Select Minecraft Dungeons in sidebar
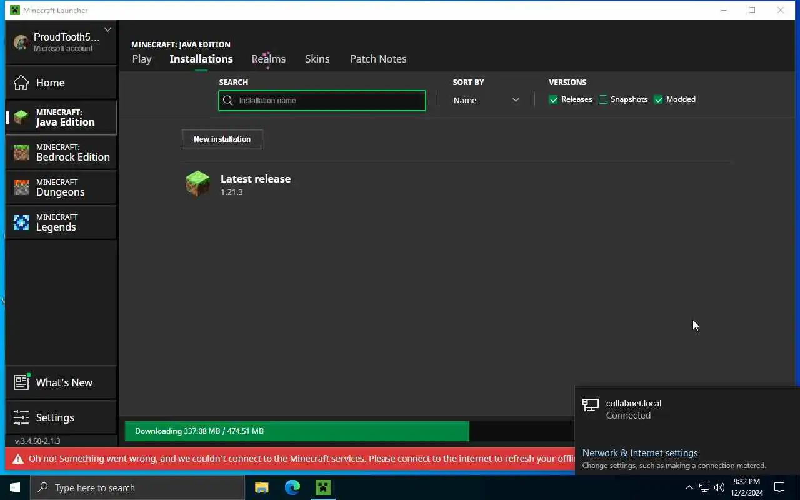This screenshot has width=800, height=500. click(x=61, y=187)
